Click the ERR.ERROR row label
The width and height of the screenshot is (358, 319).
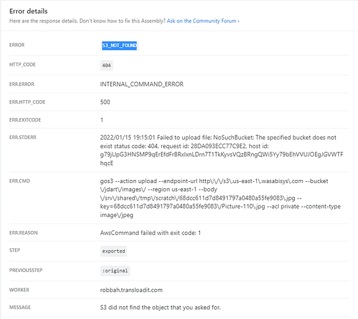tap(22, 84)
